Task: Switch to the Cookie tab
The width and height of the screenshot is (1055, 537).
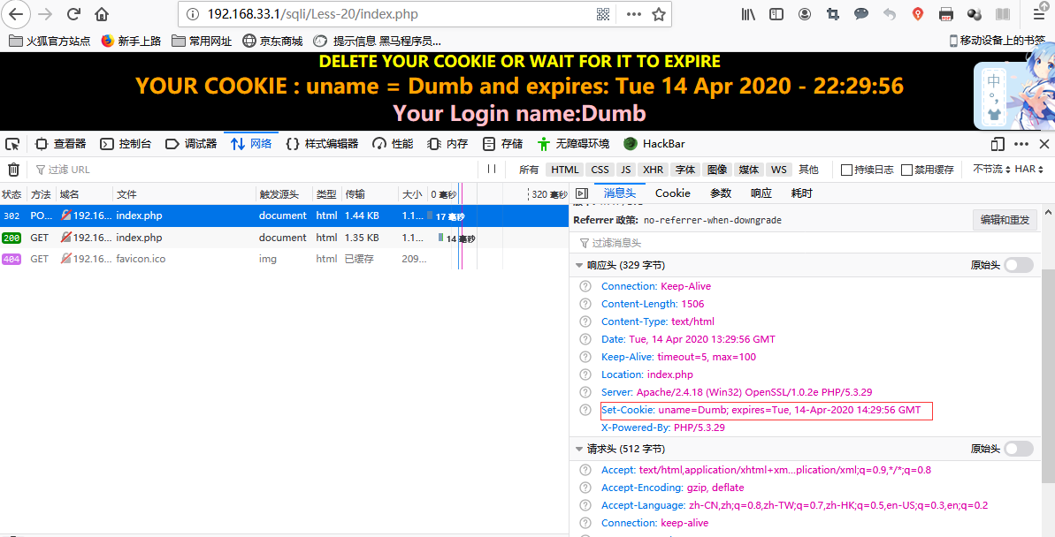Action: tap(672, 193)
